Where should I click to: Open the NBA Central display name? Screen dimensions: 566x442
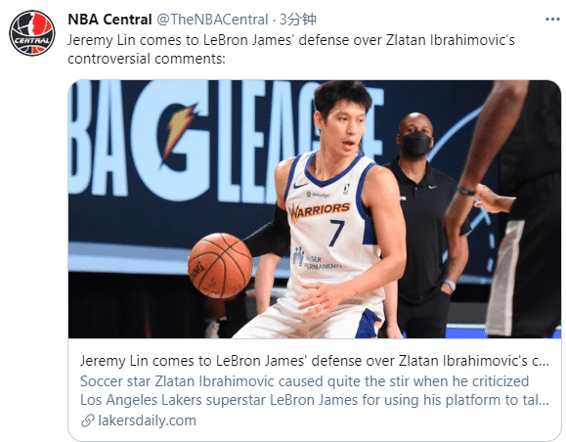[x=109, y=20]
